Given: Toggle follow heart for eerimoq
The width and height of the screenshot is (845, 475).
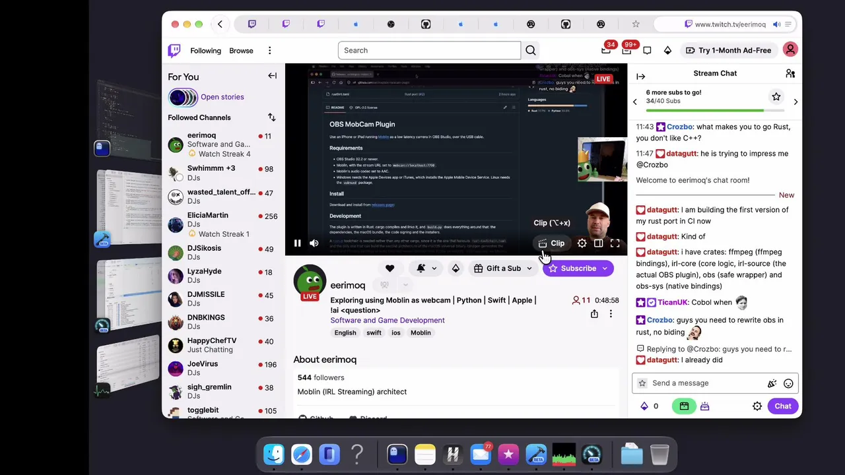Looking at the screenshot, I should (389, 269).
